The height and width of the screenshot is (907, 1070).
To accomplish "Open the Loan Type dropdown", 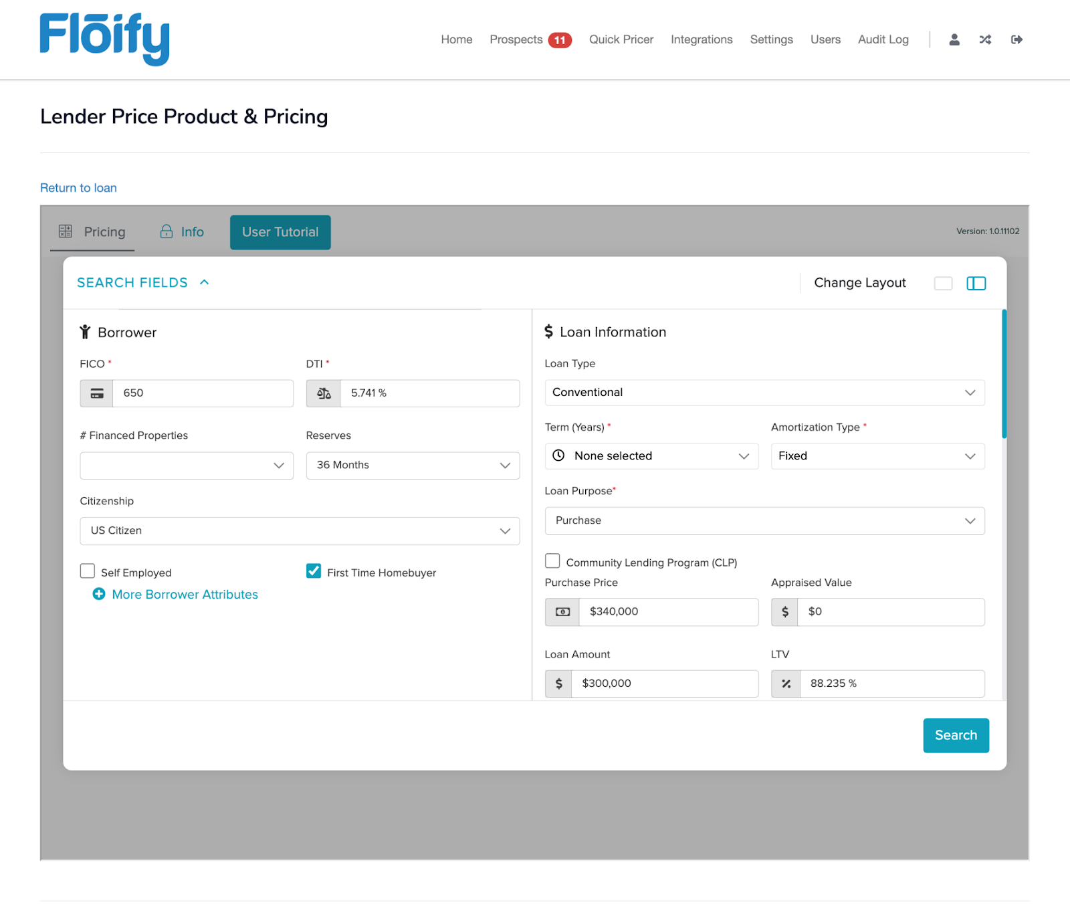I will click(764, 393).
